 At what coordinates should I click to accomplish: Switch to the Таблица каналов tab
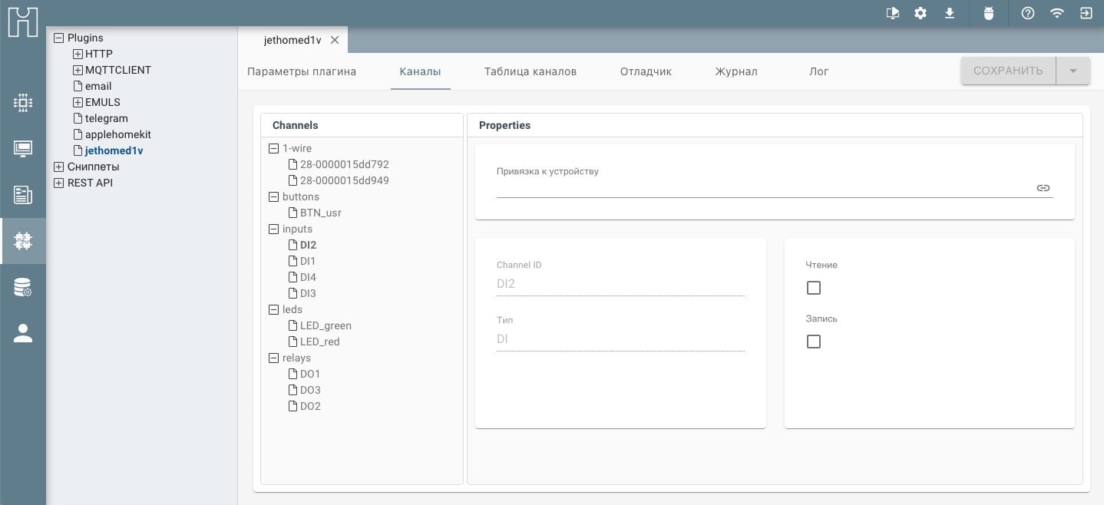(x=530, y=71)
